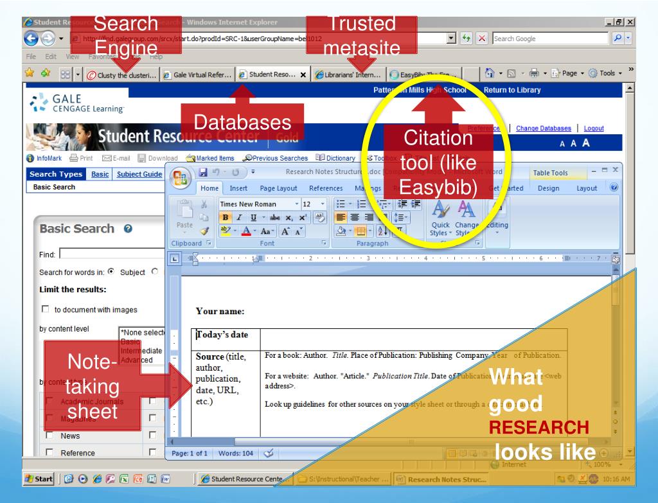Screen dimensions: 658x503
Task: Click Cut scissors icon in Clipboard group
Action: pyautogui.click(x=204, y=204)
